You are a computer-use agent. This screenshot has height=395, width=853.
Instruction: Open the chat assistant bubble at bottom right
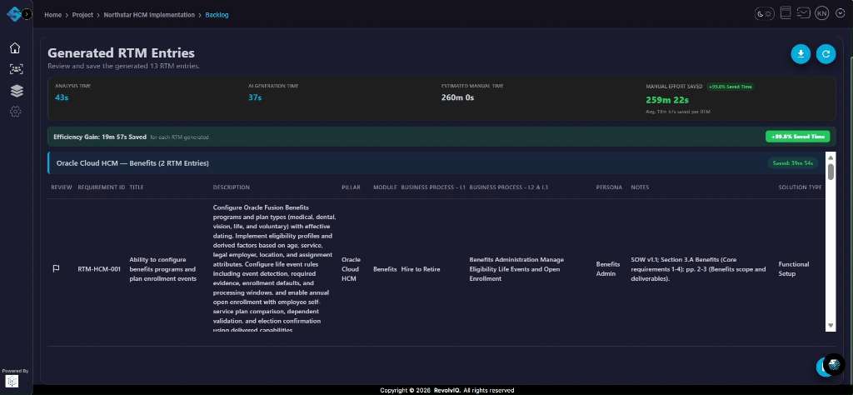coord(833,364)
